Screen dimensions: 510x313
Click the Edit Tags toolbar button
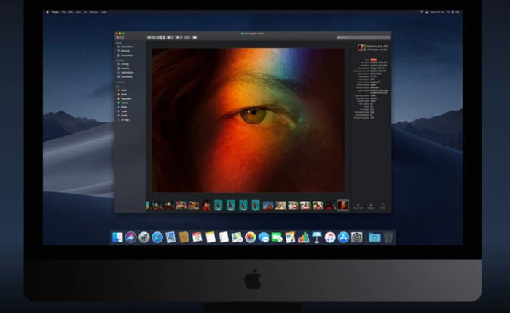click(x=195, y=37)
